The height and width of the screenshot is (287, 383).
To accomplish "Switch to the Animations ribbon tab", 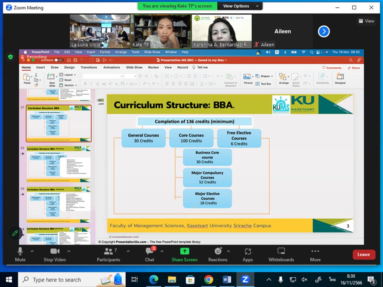I will coord(111,67).
